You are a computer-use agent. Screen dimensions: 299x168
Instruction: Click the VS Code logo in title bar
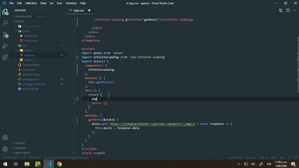point(4,3)
